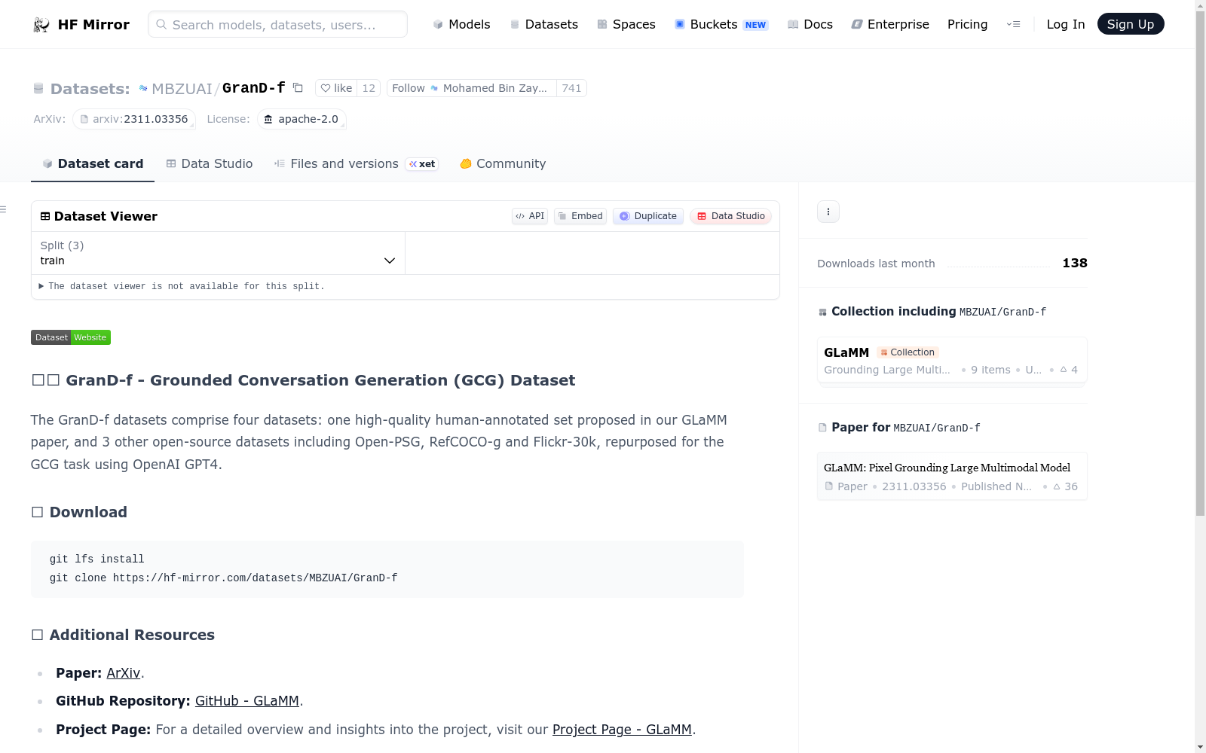The width and height of the screenshot is (1206, 753).
Task: Switch to the Dataset card tab
Action: pos(93,164)
